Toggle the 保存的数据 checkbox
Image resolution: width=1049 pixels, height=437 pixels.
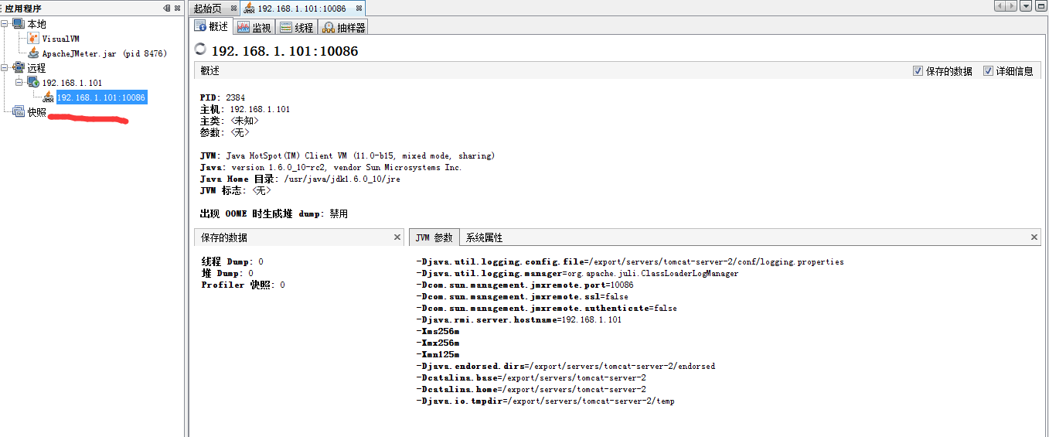(x=918, y=70)
